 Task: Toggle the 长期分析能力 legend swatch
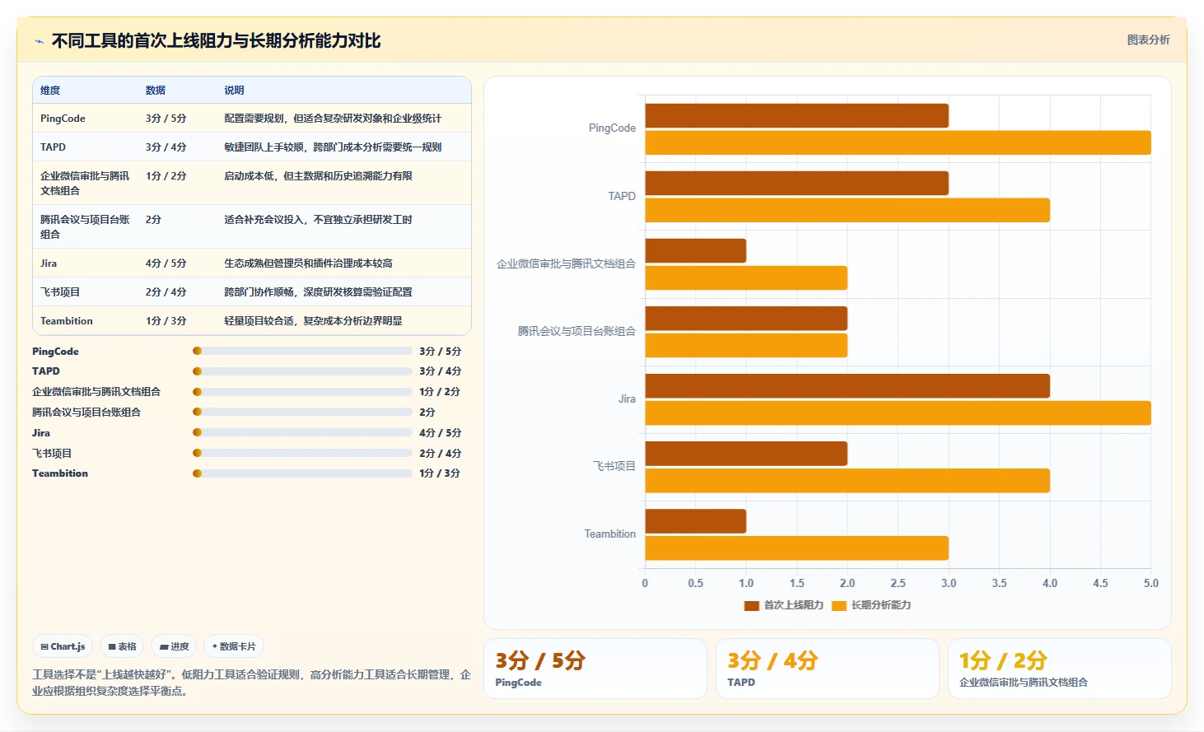click(x=839, y=605)
